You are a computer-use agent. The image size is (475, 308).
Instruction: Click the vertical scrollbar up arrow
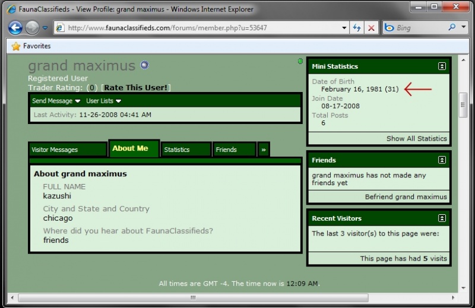point(463,60)
